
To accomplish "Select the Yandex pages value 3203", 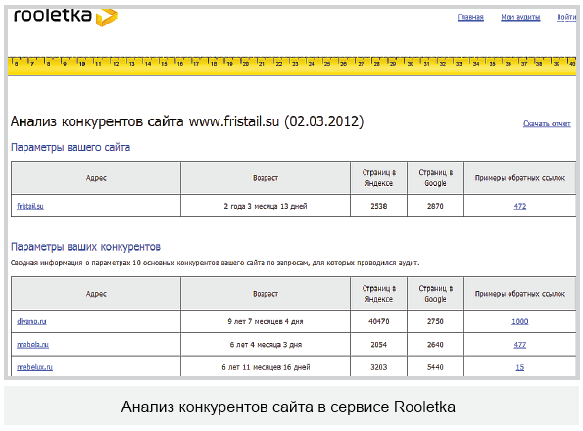I will (x=378, y=367).
